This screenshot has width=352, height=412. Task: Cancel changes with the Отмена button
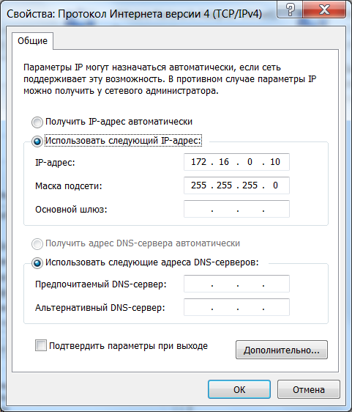pyautogui.click(x=309, y=389)
